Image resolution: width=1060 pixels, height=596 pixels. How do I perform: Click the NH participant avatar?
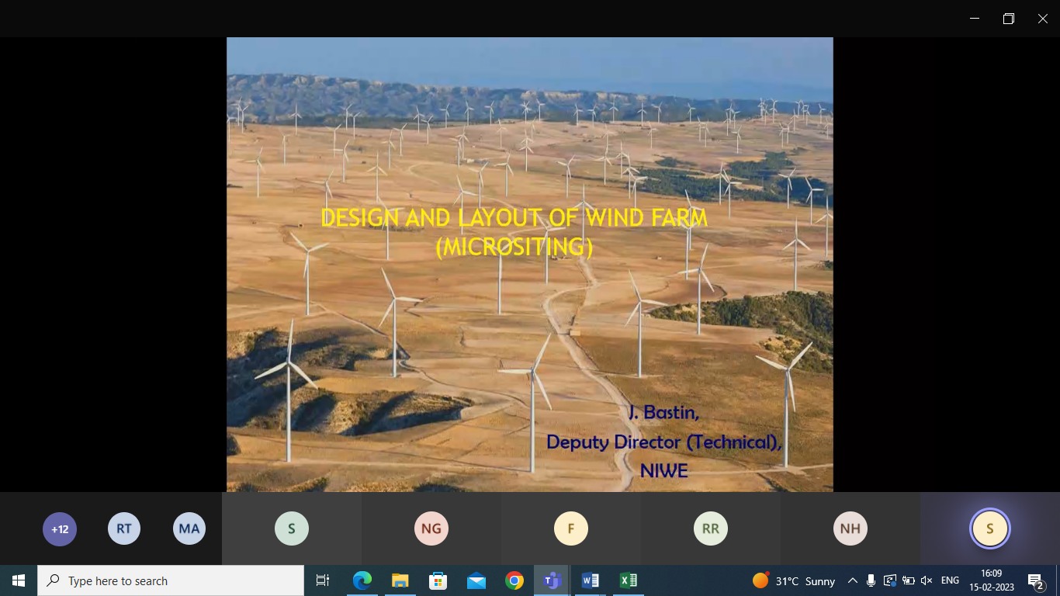(x=850, y=529)
